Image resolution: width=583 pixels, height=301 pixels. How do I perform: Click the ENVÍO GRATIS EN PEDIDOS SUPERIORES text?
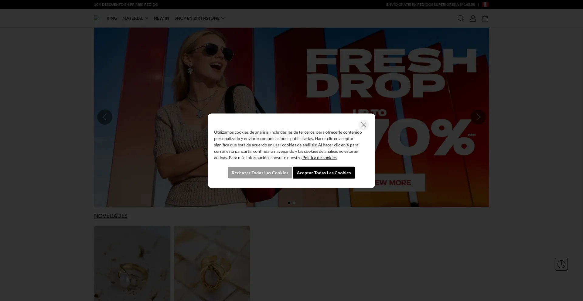click(431, 5)
